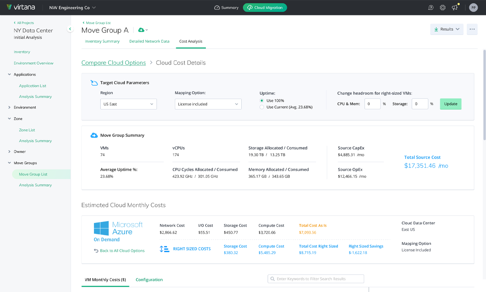Click the Network Cost $2,866.62 value
The width and height of the screenshot is (486, 292).
coord(168,232)
